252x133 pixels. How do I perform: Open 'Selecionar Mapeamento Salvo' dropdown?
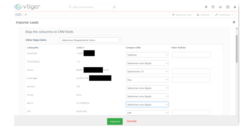90,40
